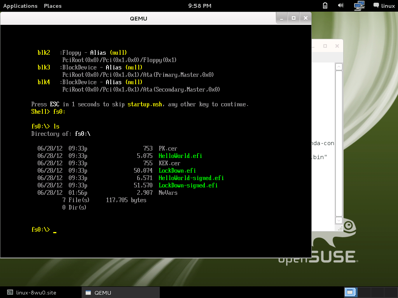The height and width of the screenshot is (298, 398).
Task: Maximize the QEMU window
Action: pos(293,18)
